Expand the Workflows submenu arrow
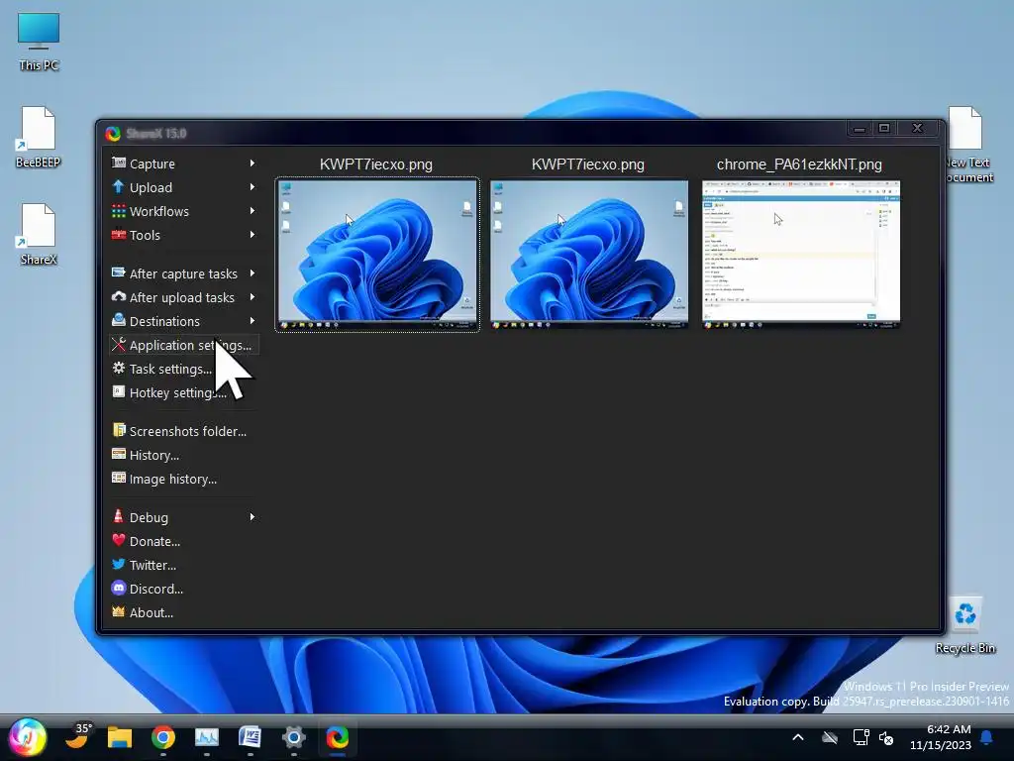Screen dimensions: 1014x761 pyautogui.click(x=253, y=211)
